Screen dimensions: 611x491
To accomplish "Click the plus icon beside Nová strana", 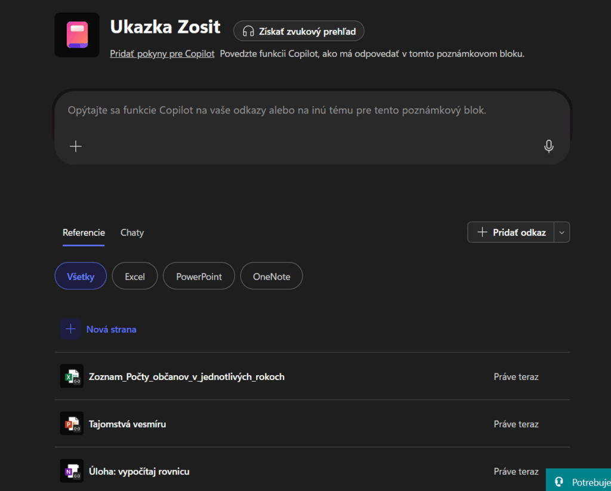I will click(x=70, y=329).
